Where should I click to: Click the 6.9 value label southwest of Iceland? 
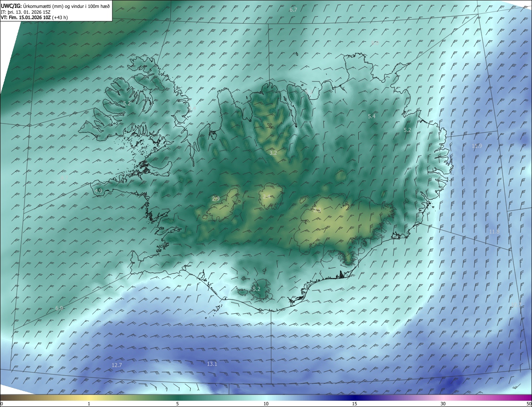pos(59,308)
